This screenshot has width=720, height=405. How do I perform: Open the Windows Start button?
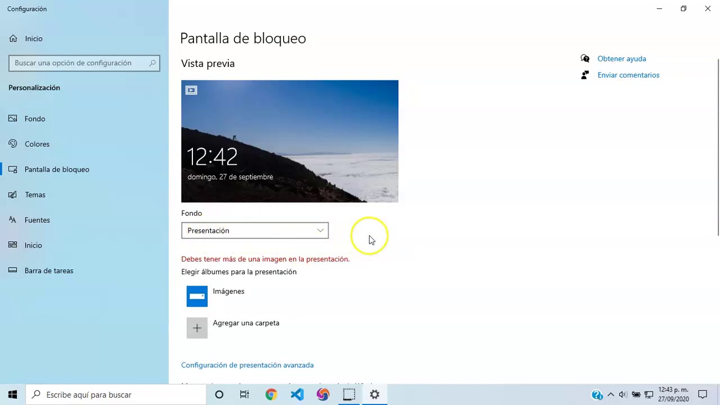12,395
